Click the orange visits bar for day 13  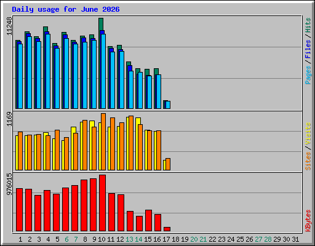(x=131, y=143)
